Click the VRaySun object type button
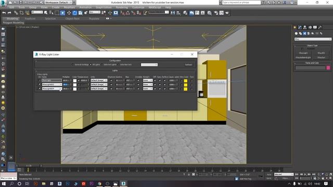333x187 pixels. pos(322,58)
